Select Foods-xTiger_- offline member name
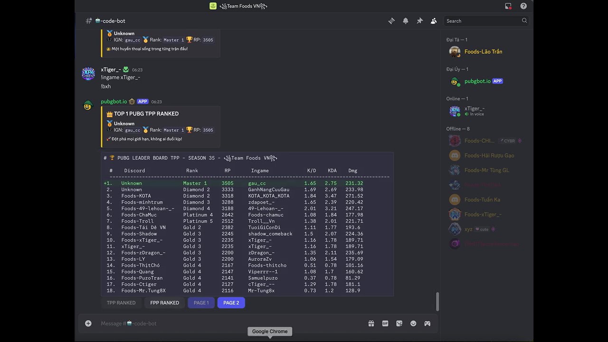 (483, 214)
